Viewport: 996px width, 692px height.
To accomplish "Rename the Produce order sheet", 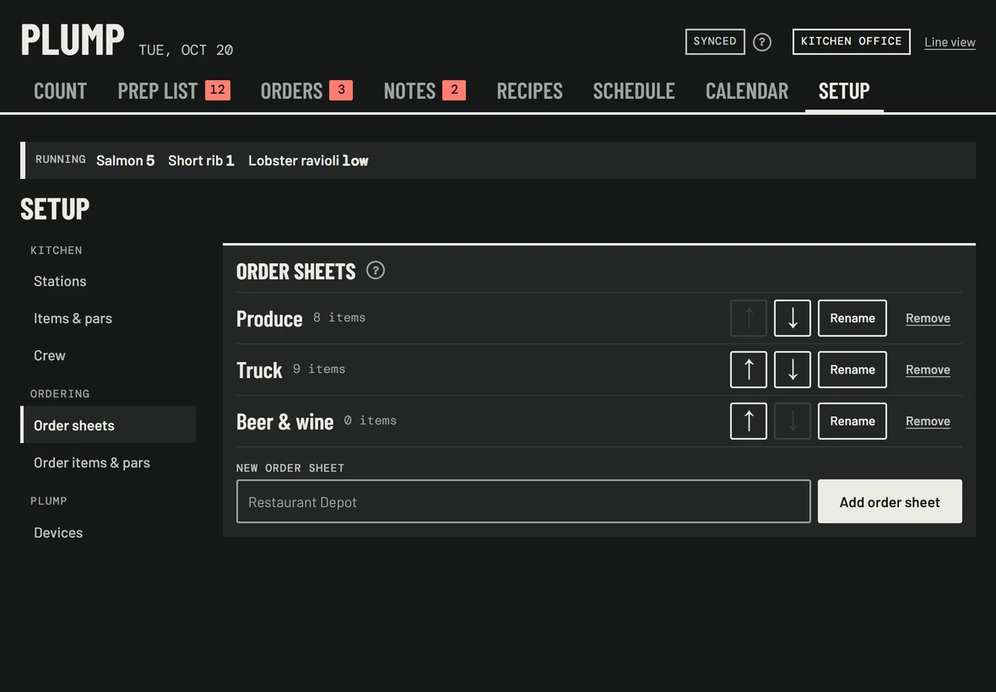I will pos(852,318).
